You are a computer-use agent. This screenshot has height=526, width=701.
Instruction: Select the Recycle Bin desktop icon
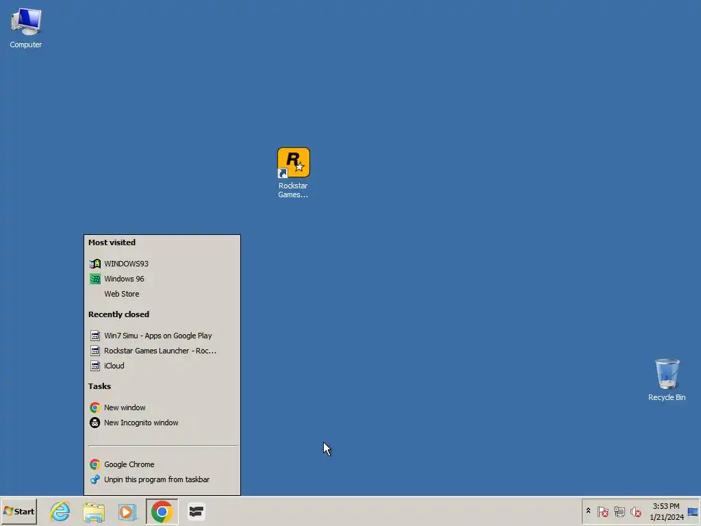point(667,379)
